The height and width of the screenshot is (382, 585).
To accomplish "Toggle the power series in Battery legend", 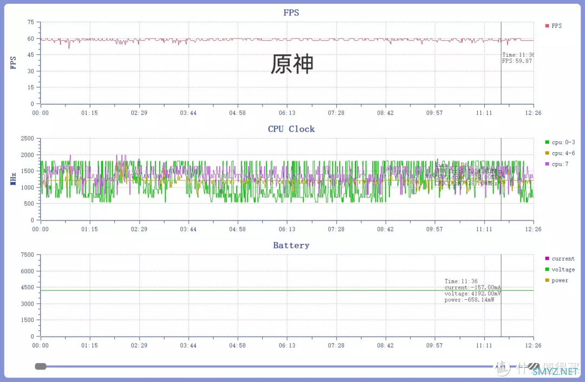I will (x=556, y=280).
